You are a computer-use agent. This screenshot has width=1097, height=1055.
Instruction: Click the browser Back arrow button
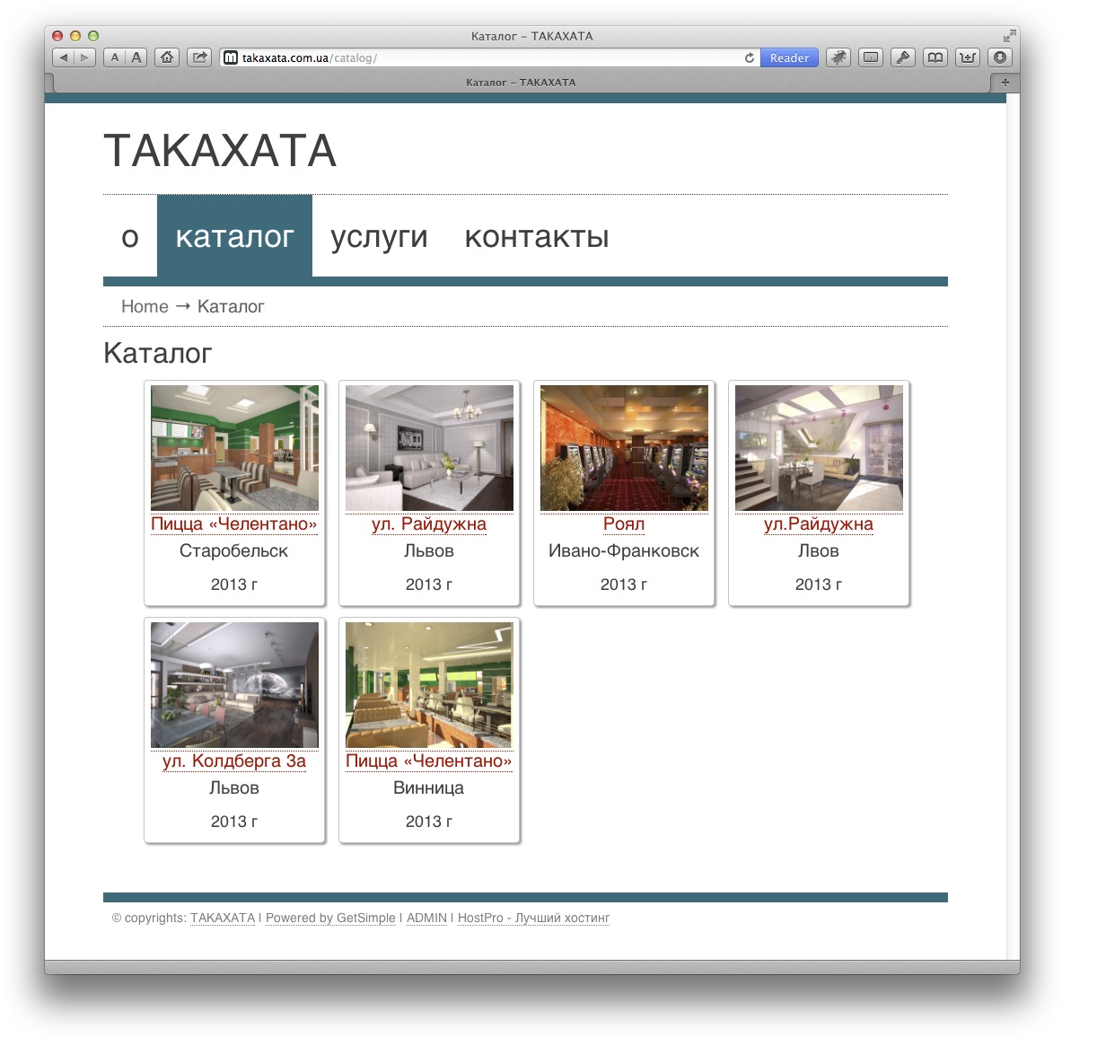pyautogui.click(x=64, y=57)
